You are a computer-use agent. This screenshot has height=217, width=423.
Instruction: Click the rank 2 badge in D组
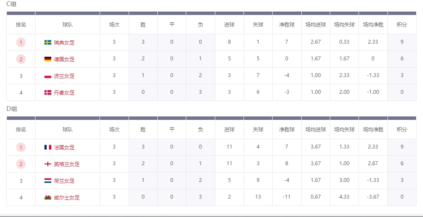pyautogui.click(x=21, y=164)
